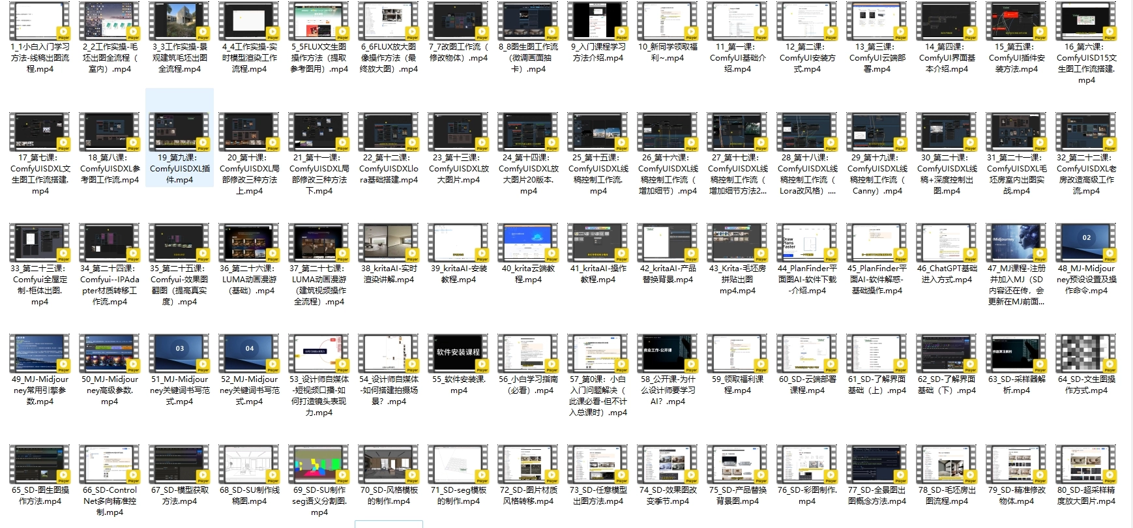Select the 7_7改图工作流 video thumbnail

coord(458,22)
